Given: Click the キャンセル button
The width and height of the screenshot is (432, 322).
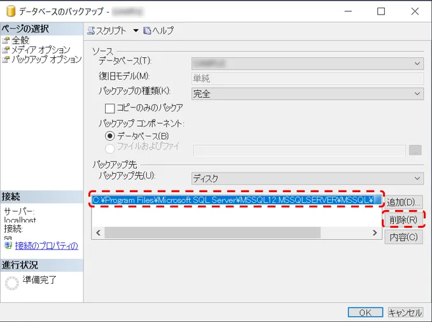Looking at the screenshot, I should pyautogui.click(x=405, y=312).
